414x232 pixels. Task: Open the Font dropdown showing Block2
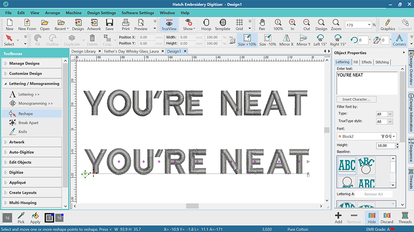point(366,136)
